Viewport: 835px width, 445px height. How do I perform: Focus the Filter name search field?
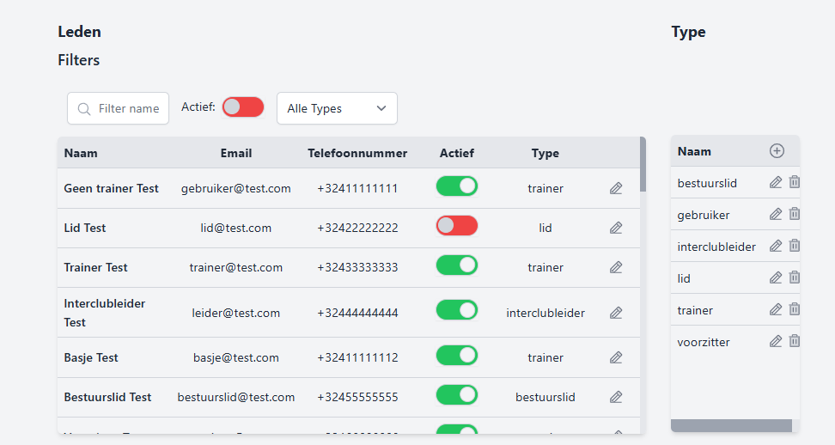[119, 108]
